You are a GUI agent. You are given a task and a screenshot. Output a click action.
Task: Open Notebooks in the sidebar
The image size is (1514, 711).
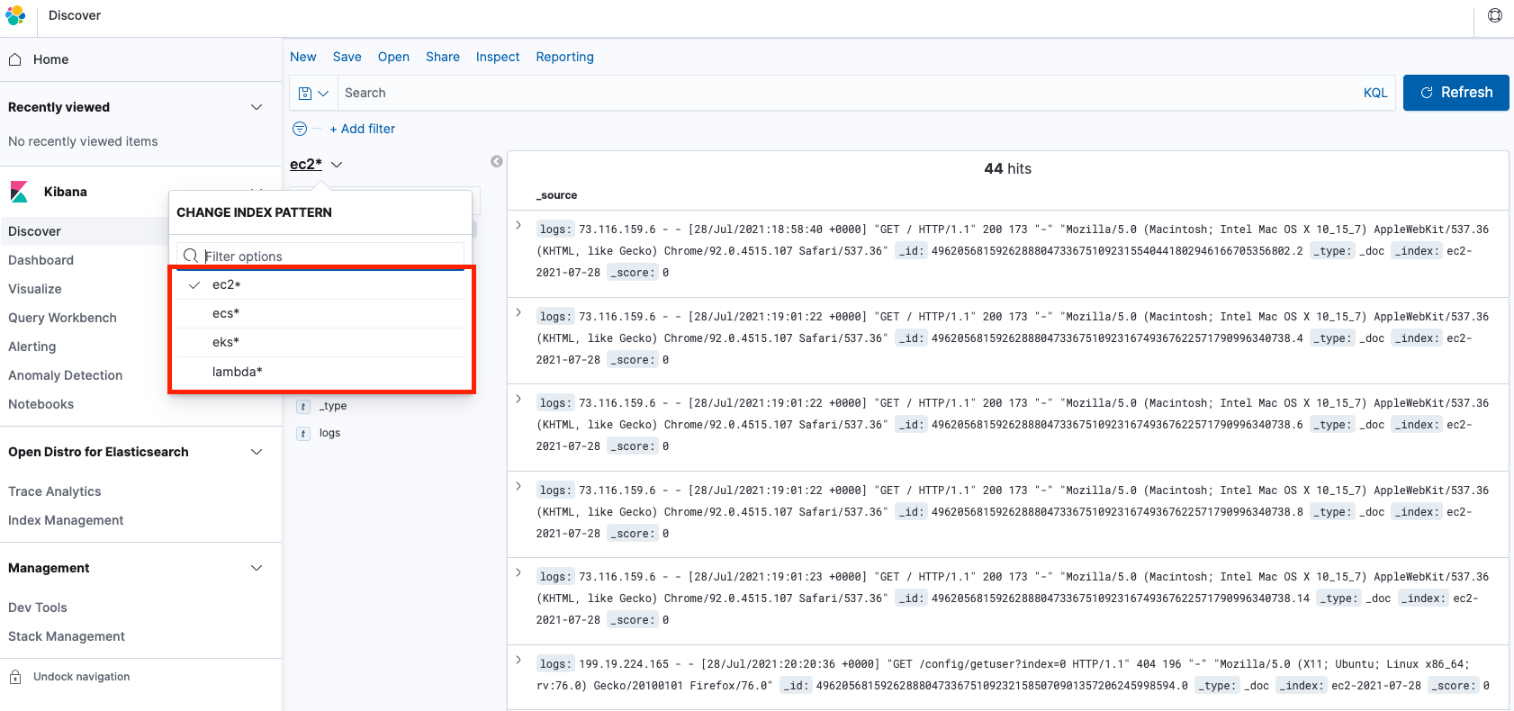[x=41, y=404]
